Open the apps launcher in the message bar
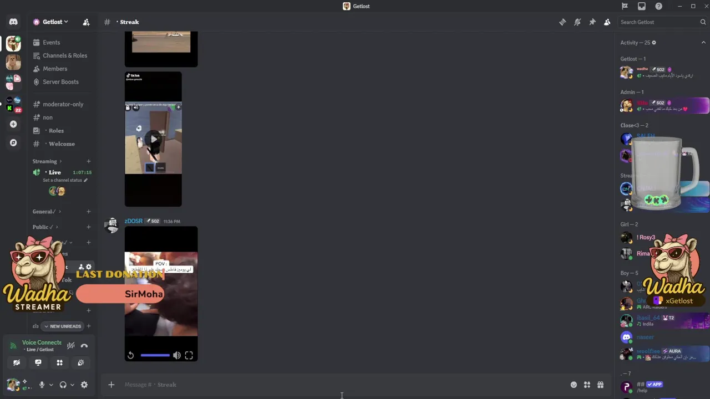The image size is (710, 399). pyautogui.click(x=587, y=385)
